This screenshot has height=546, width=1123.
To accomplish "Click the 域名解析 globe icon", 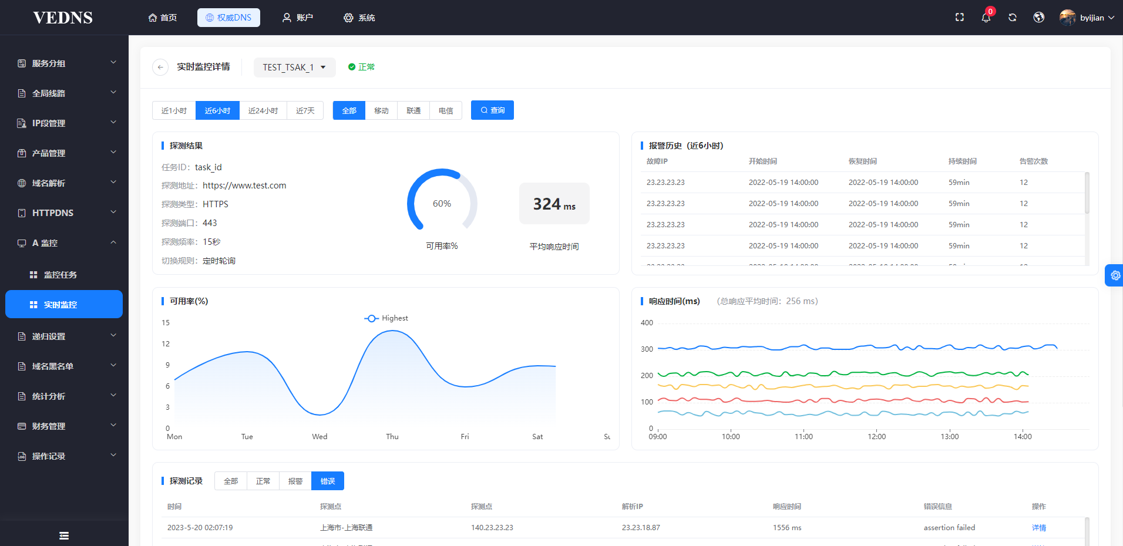I will [22, 183].
